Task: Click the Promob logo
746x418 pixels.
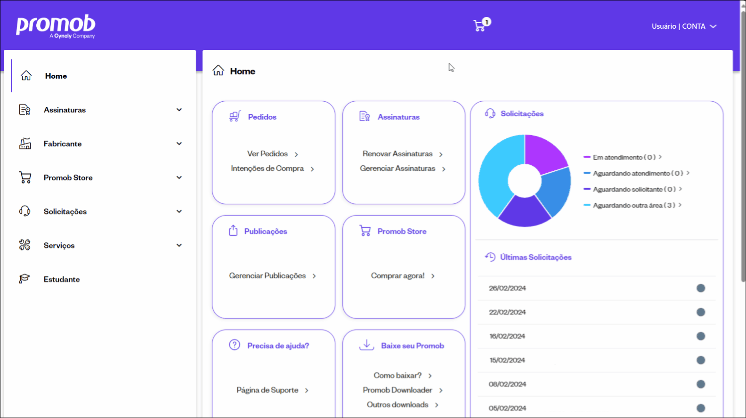Action: (x=56, y=26)
